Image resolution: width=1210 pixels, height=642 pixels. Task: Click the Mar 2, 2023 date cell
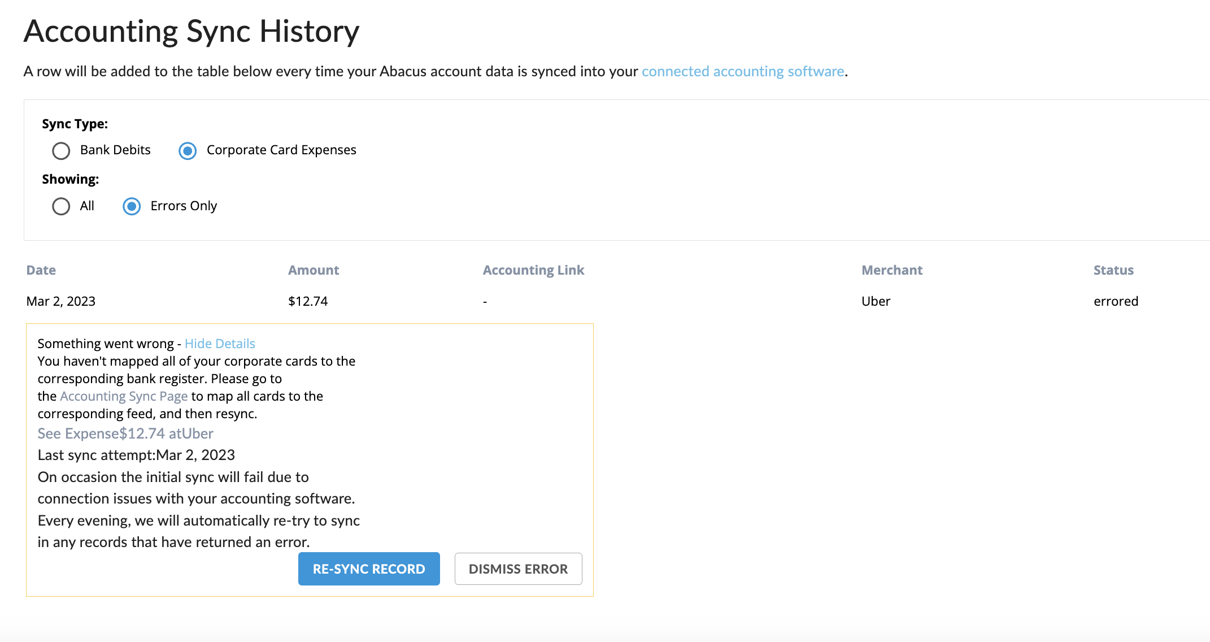(61, 301)
